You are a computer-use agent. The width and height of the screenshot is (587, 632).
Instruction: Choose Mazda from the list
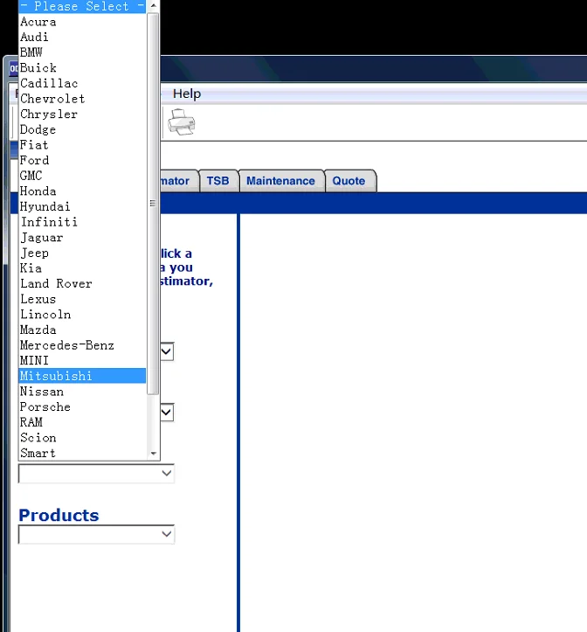click(82, 330)
